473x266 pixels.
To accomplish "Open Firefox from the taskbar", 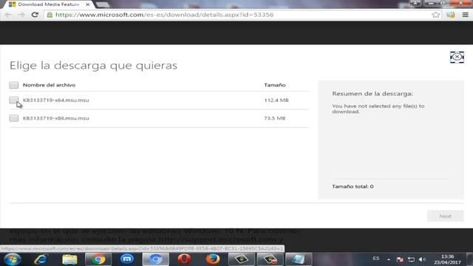I will 213,259.
